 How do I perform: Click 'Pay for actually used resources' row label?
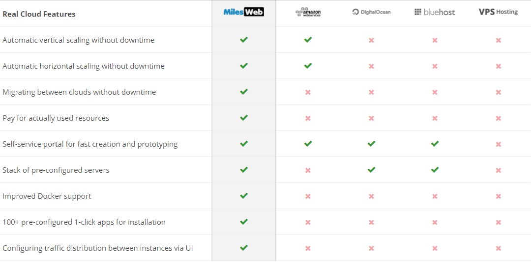click(56, 118)
